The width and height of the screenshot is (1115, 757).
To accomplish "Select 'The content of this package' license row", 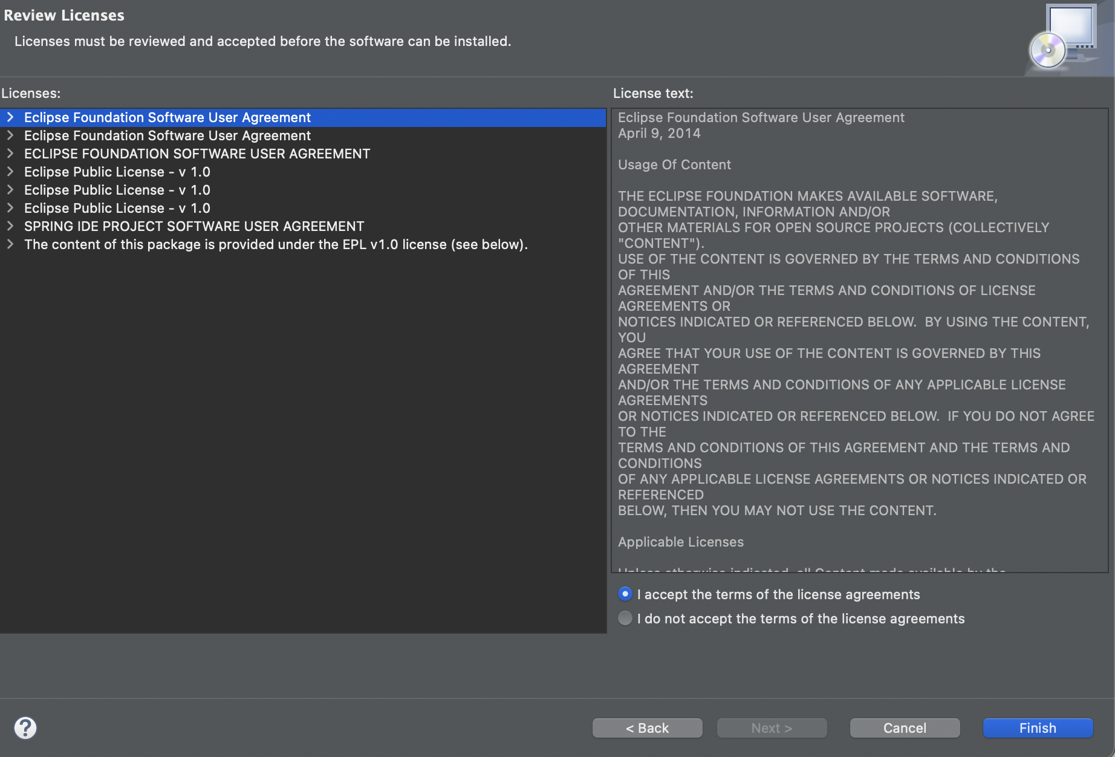I will tap(303, 244).
